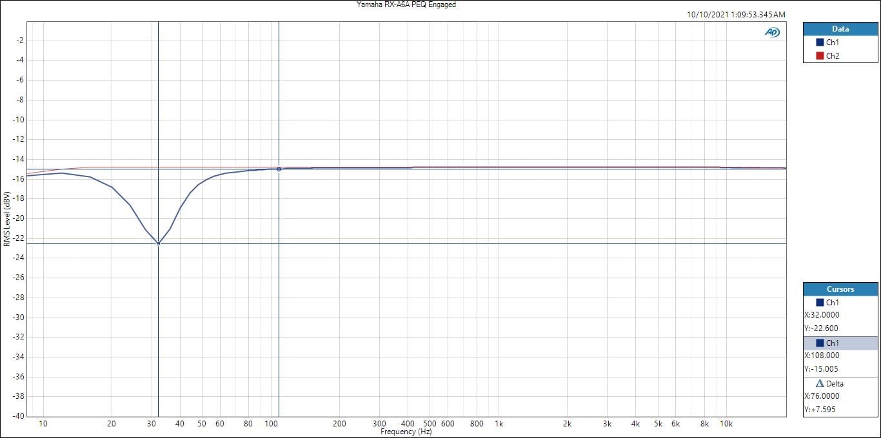Image resolution: width=881 pixels, height=438 pixels.
Task: Select the Y:-15.005 cursor value
Action: click(x=821, y=369)
